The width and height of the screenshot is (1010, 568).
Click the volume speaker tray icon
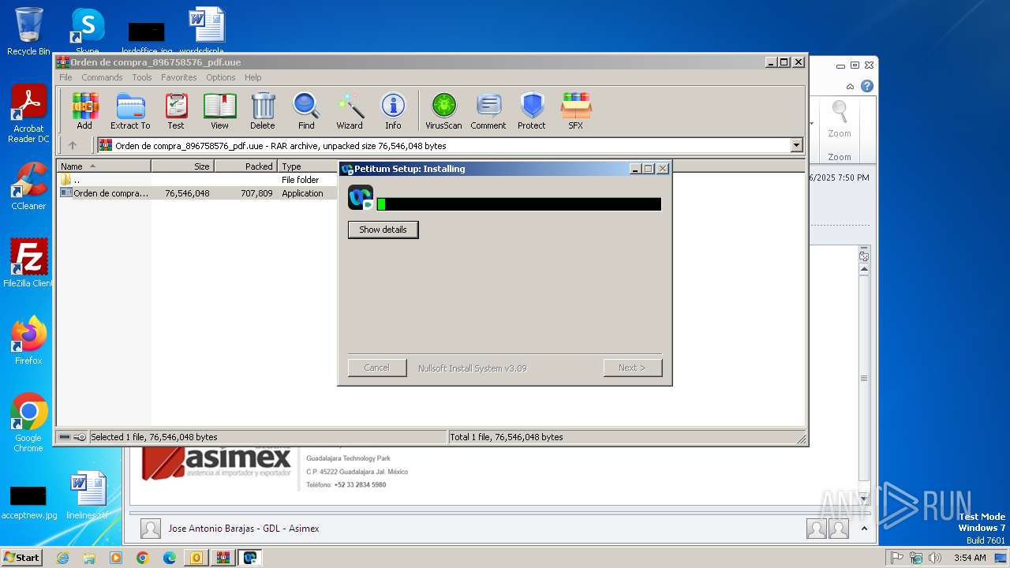(x=935, y=558)
